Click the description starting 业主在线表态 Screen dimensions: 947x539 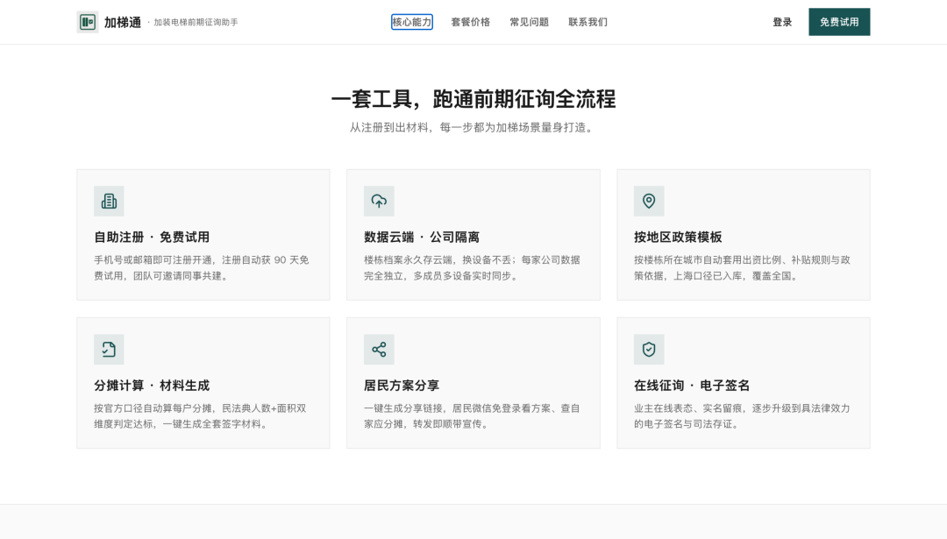click(742, 416)
